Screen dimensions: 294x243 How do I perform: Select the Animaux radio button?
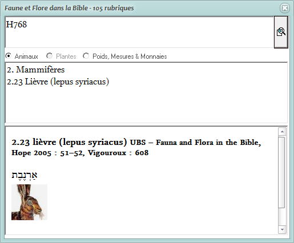tap(9, 56)
